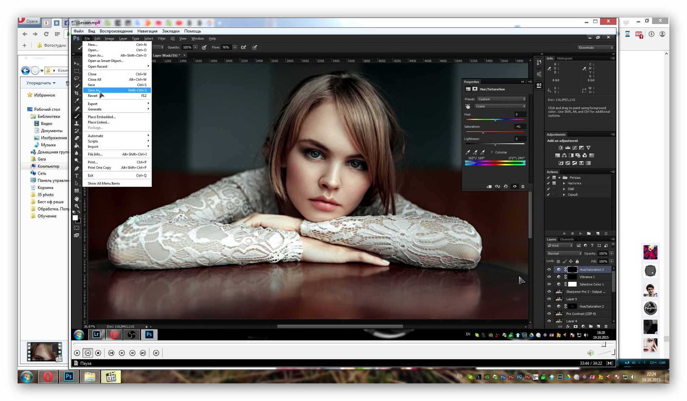
Task: Delete layer using Layers panel trash icon
Action: click(x=606, y=326)
